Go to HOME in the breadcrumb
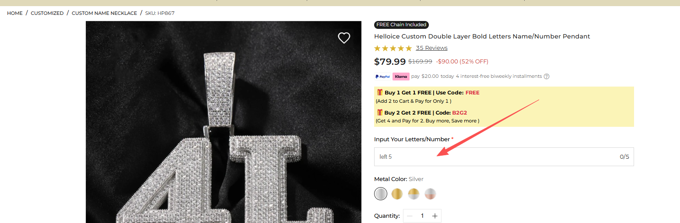The image size is (680, 223). pyautogui.click(x=15, y=13)
